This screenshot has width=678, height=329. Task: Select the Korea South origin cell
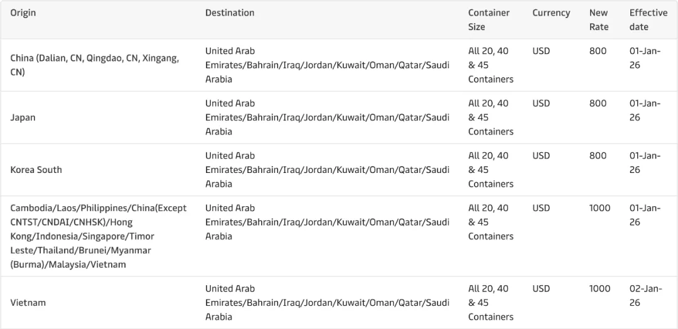[36, 170]
